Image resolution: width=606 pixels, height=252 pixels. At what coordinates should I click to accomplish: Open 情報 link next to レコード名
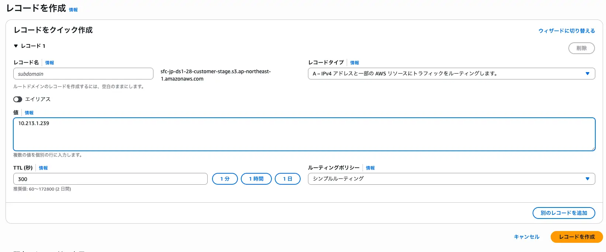coord(49,63)
